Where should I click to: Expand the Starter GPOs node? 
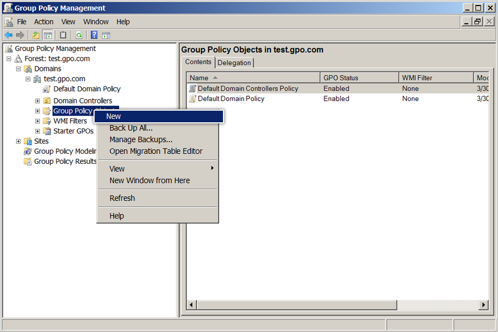[38, 131]
